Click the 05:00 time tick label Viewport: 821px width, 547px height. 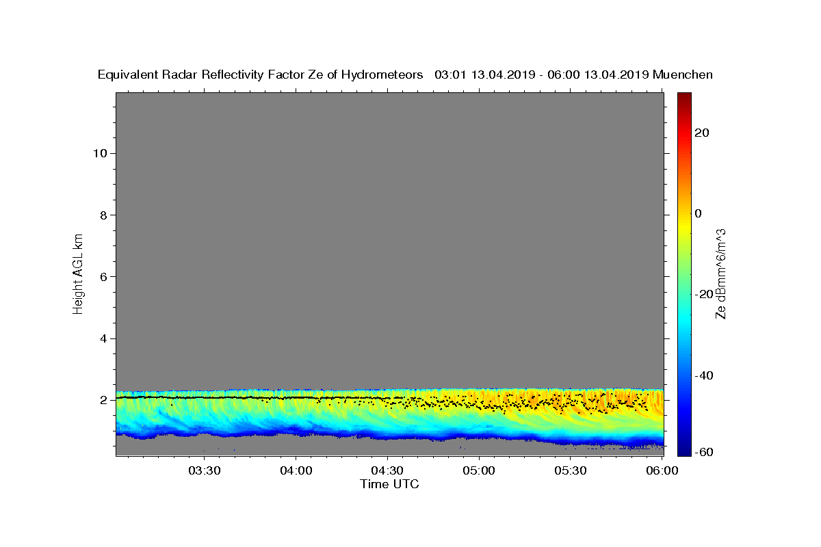tap(479, 470)
